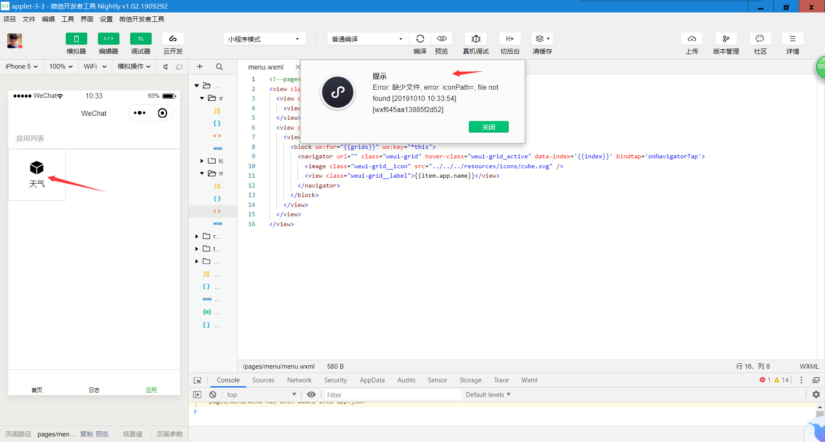The image size is (825, 442).
Task: Mute simulator sound with speaker icon
Action: click(165, 67)
